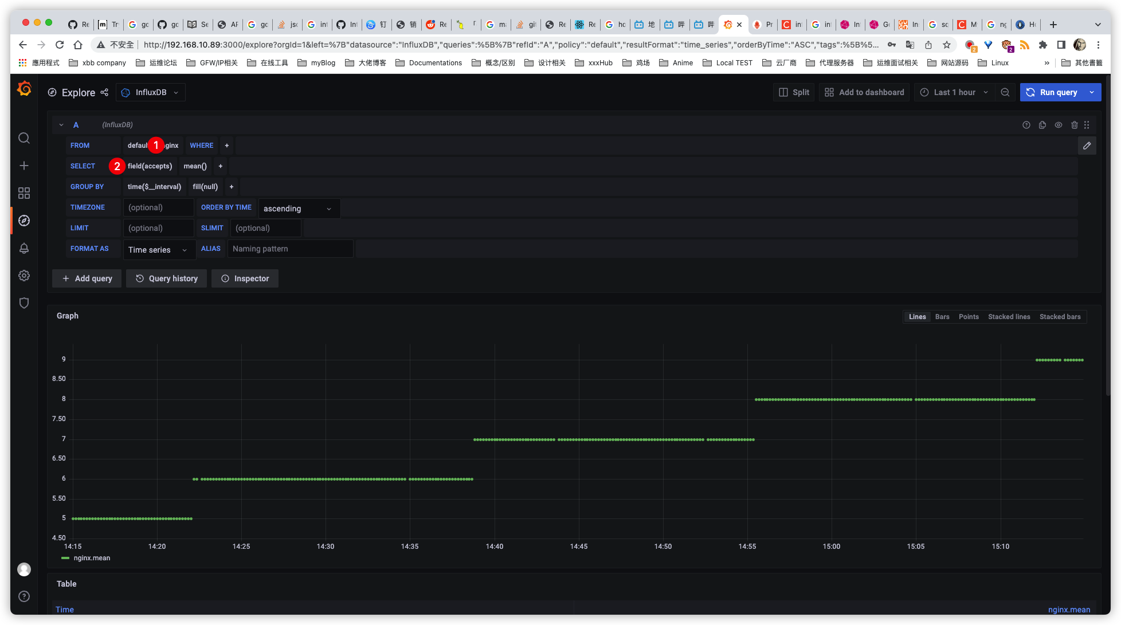This screenshot has height=625, width=1121.
Task: Open a new browser tab
Action: tap(1053, 25)
